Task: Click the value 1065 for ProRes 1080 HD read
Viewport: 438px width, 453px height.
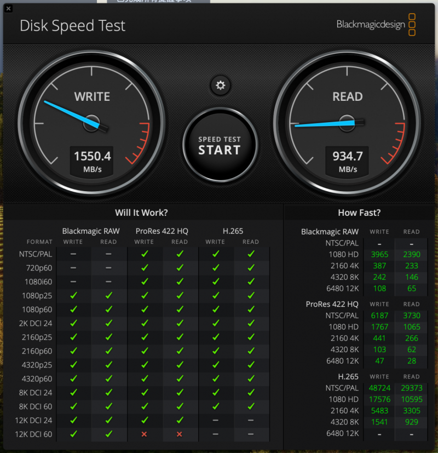Action: 411,327
